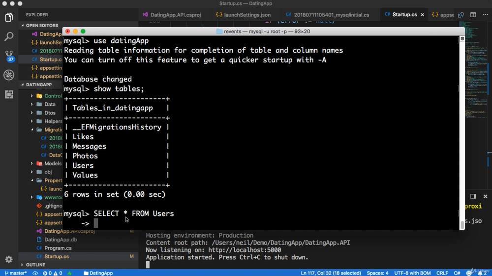Viewport: 492px width, 276px height.
Task: Click 'Now listening on: http://localhost:5000' line
Action: (214, 250)
